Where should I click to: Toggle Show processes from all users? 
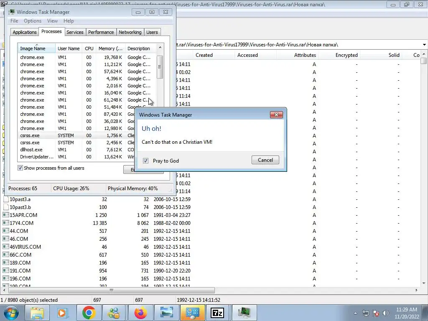coord(20,168)
